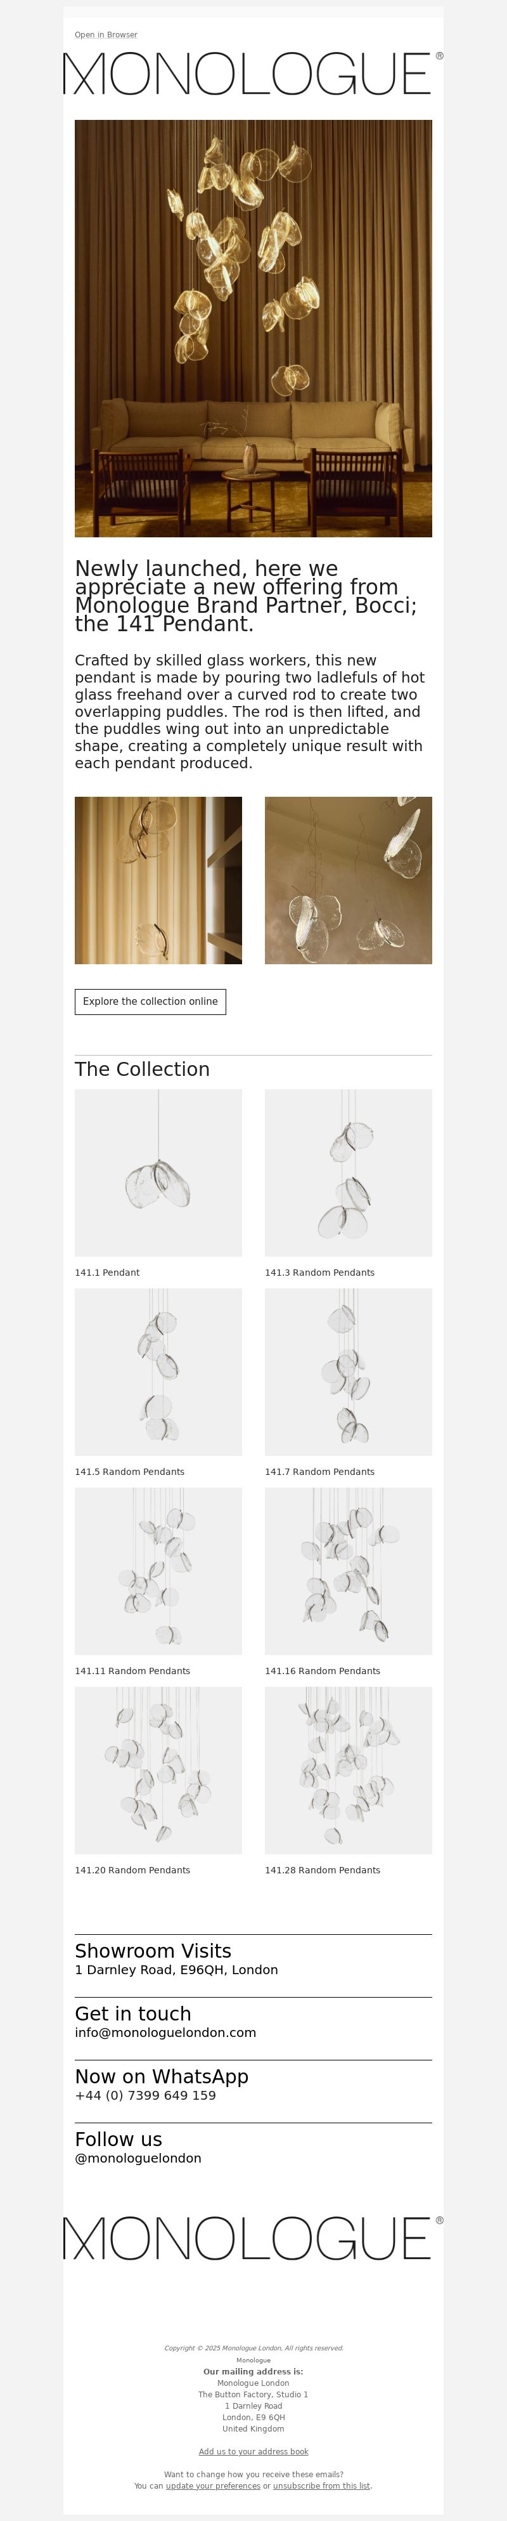Open the email in browser link
The width and height of the screenshot is (507, 2521).
pyautogui.click(x=105, y=36)
